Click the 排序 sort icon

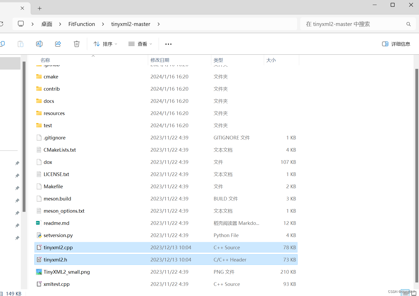pos(96,44)
